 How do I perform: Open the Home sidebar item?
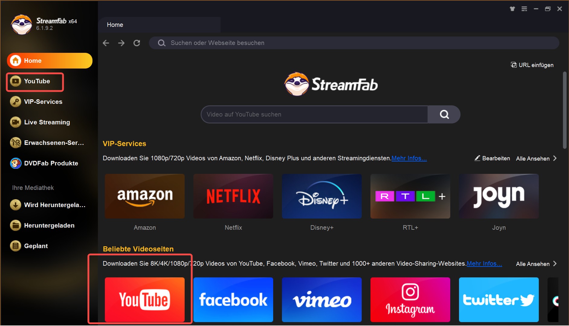click(x=50, y=61)
